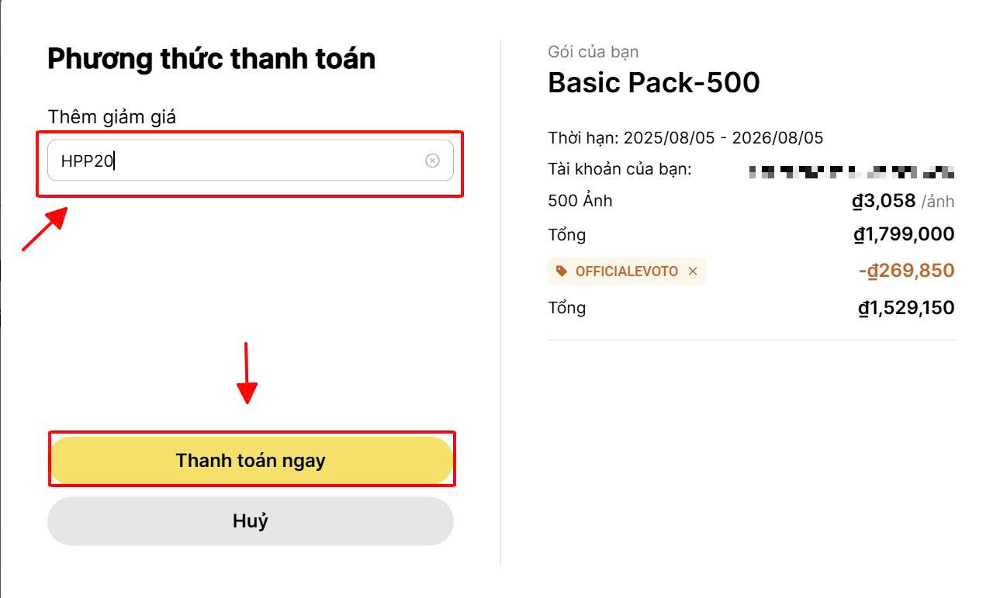The image size is (1000, 598).
Task: Click the 500 Ảnh label
Action: (x=580, y=201)
